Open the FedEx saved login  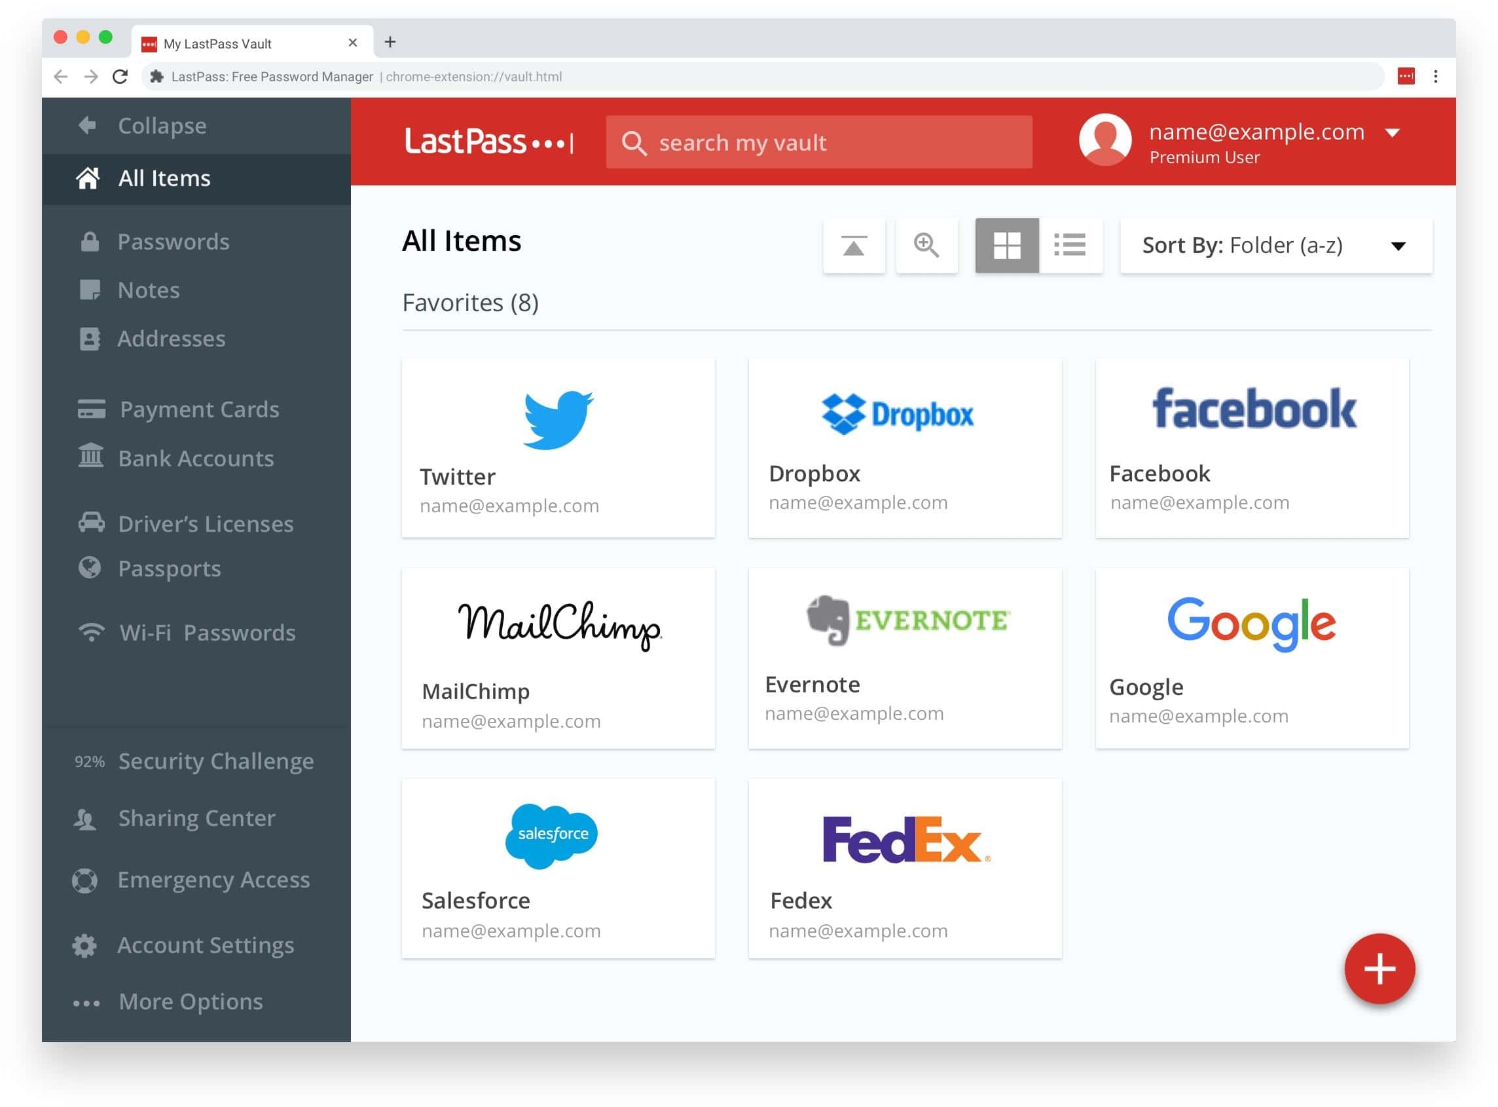(906, 872)
